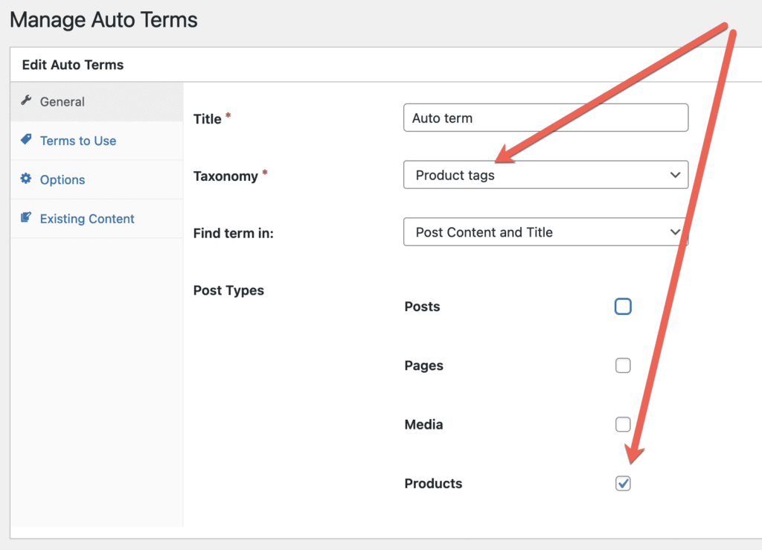This screenshot has width=762, height=550.
Task: Go to the Options tab
Action: [x=97, y=179]
